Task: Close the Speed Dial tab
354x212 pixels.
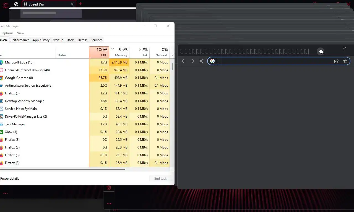Action: click(x=72, y=4)
